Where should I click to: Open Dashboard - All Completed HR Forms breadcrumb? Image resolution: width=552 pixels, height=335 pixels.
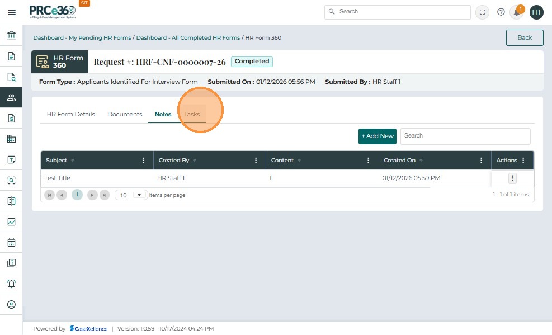point(188,37)
